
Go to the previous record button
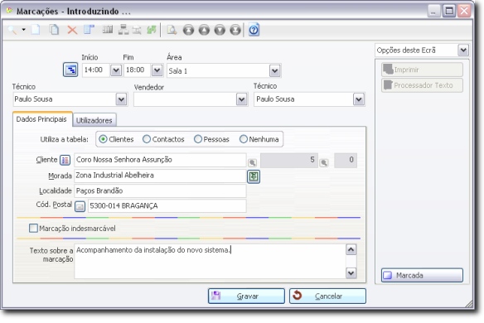[x=204, y=30]
